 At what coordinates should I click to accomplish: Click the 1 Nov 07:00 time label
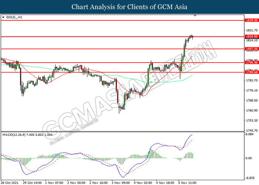tap(54, 183)
